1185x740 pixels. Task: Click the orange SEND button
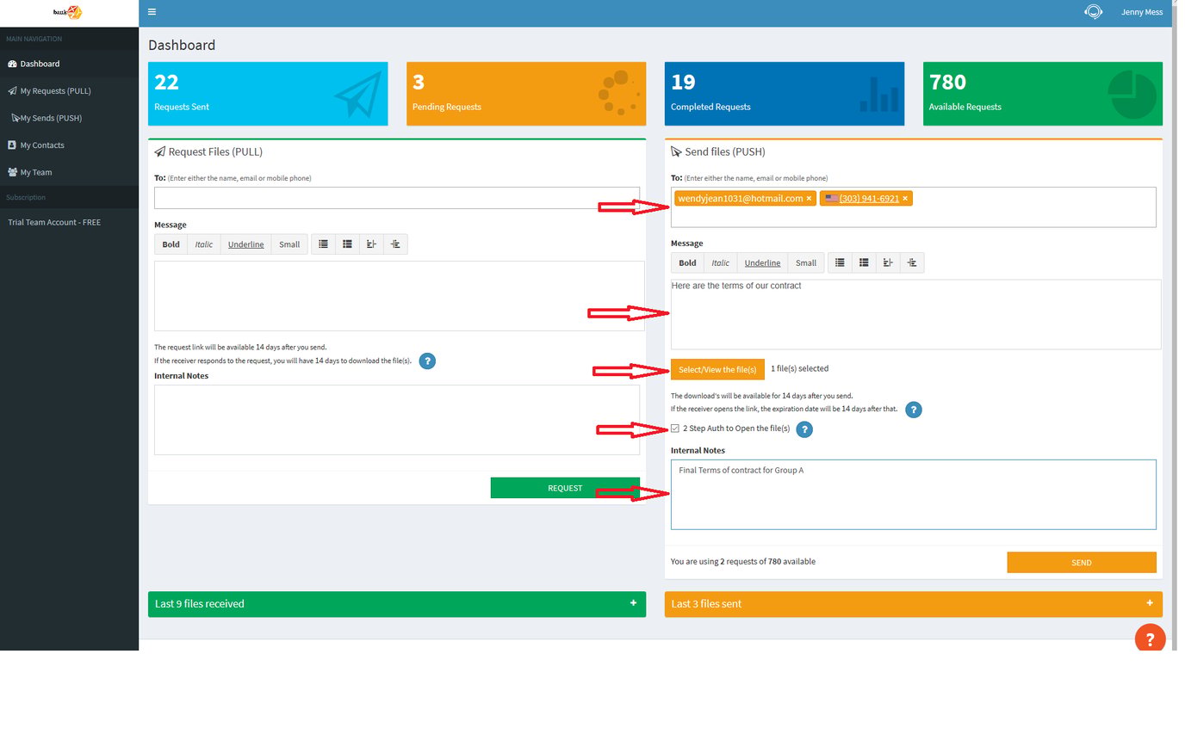tap(1082, 563)
